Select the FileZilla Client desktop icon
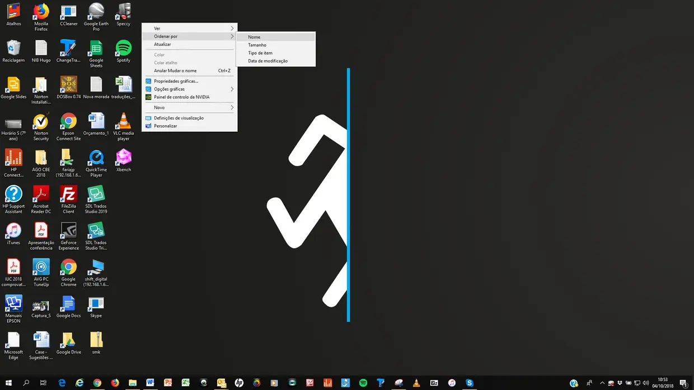This screenshot has width=694, height=390. click(68, 196)
